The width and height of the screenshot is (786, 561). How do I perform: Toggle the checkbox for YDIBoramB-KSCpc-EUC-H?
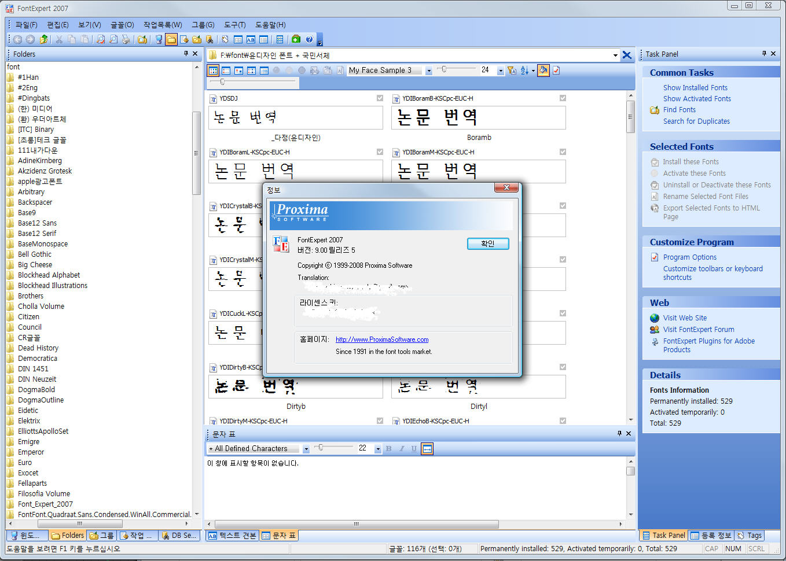563,98
